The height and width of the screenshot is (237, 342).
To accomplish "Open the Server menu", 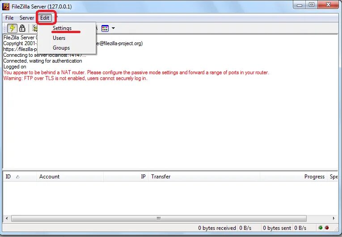I will tap(27, 18).
